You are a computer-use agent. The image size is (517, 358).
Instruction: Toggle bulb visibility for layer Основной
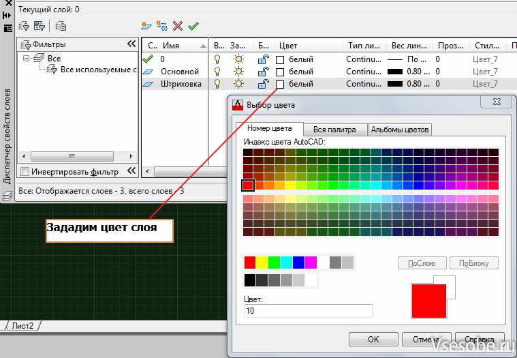[217, 72]
